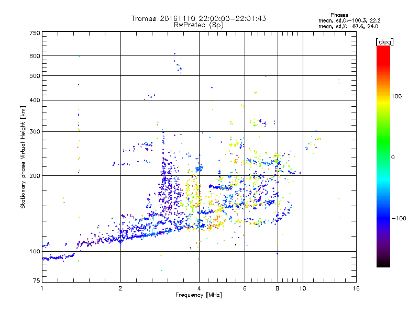Click x-axis tick label "1"
The width and height of the screenshot is (419, 314).
point(42,288)
